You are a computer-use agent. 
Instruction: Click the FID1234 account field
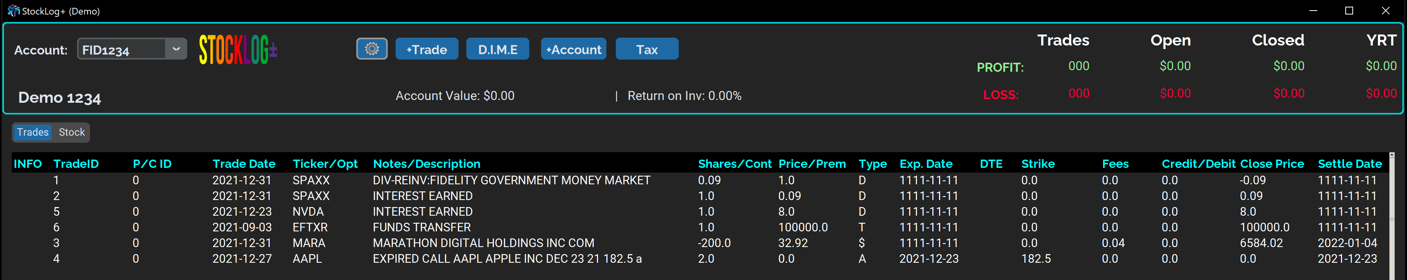[121, 49]
